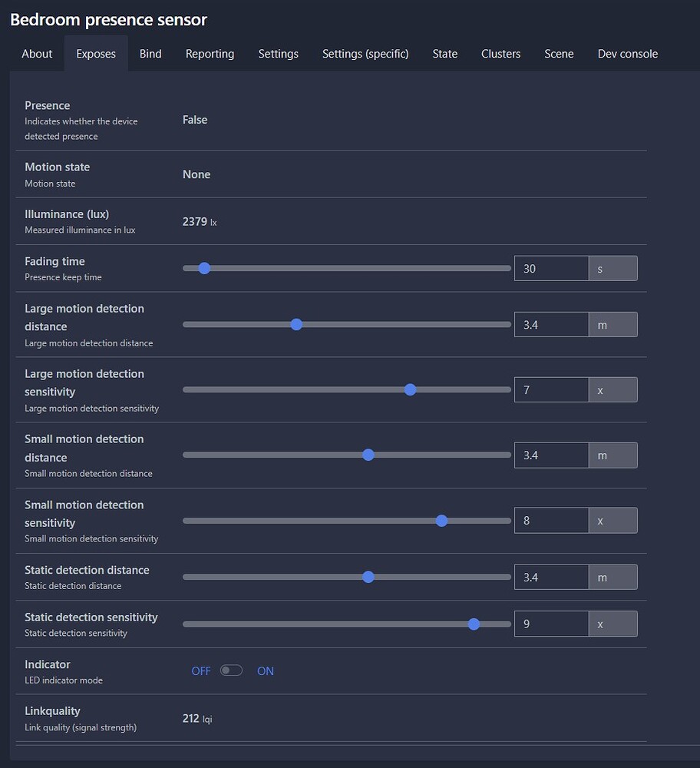Focus the Fading time value field

tap(551, 268)
